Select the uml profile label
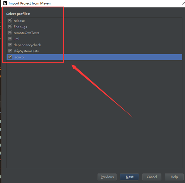The width and height of the screenshot is (185, 183). (x=16, y=39)
